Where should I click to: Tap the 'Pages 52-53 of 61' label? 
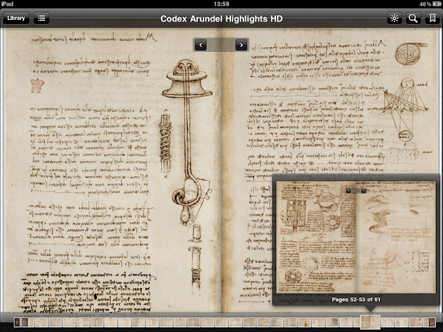pyautogui.click(x=356, y=299)
